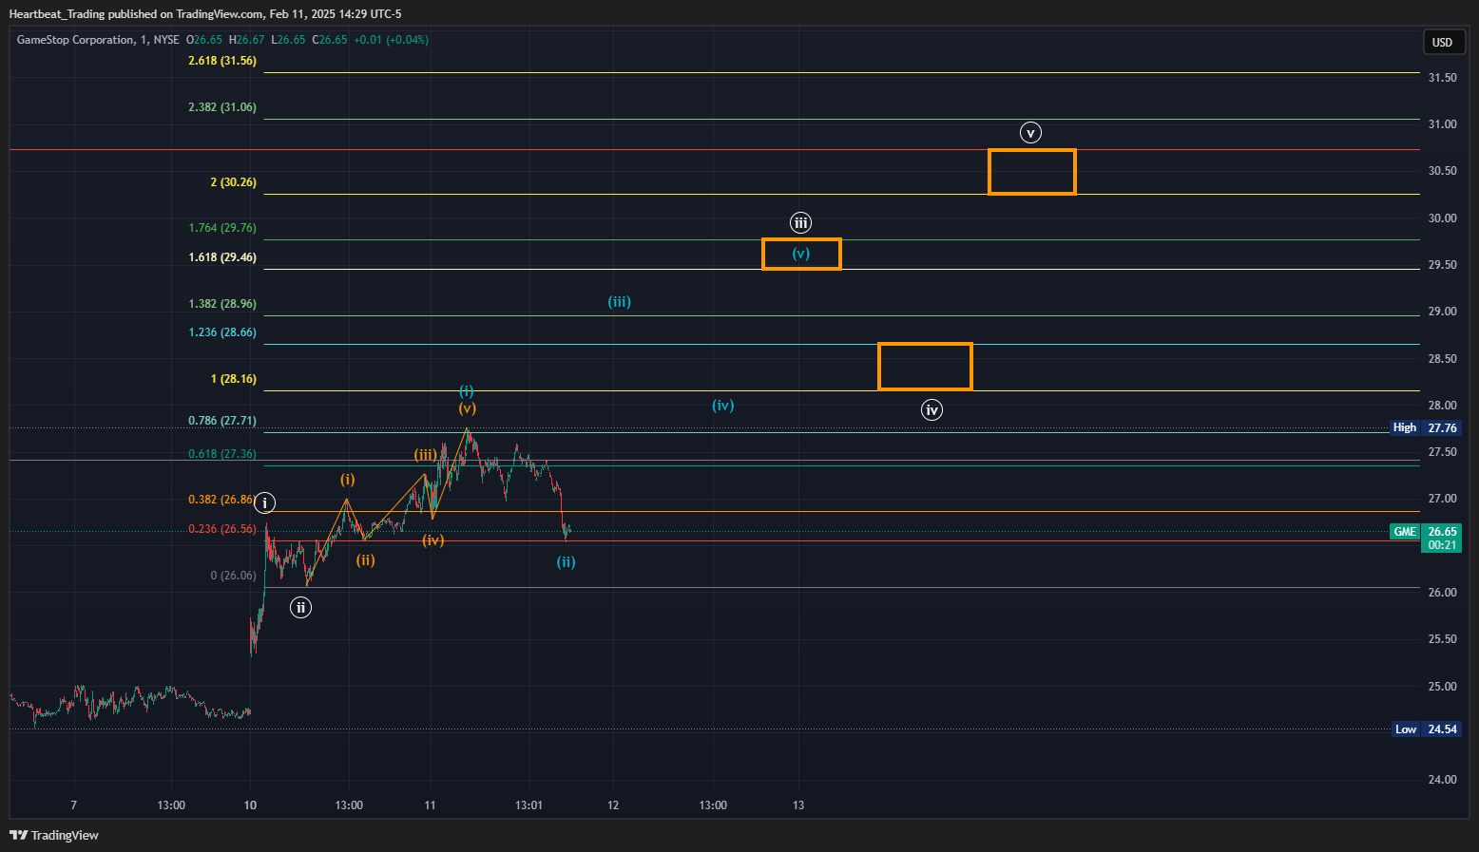
Task: Click the 13:01 time axis label
Action: click(x=528, y=805)
